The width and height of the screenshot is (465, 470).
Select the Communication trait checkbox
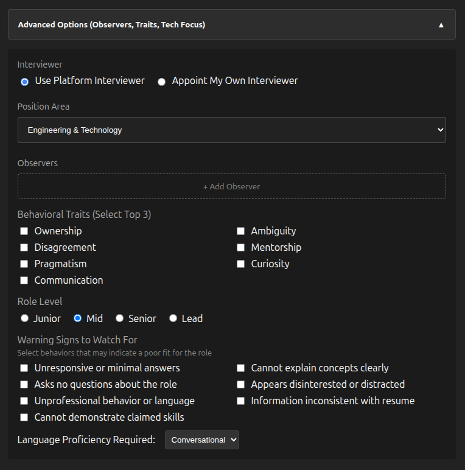point(24,281)
